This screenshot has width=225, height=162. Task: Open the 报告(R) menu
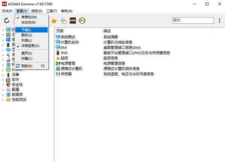tap(37, 11)
